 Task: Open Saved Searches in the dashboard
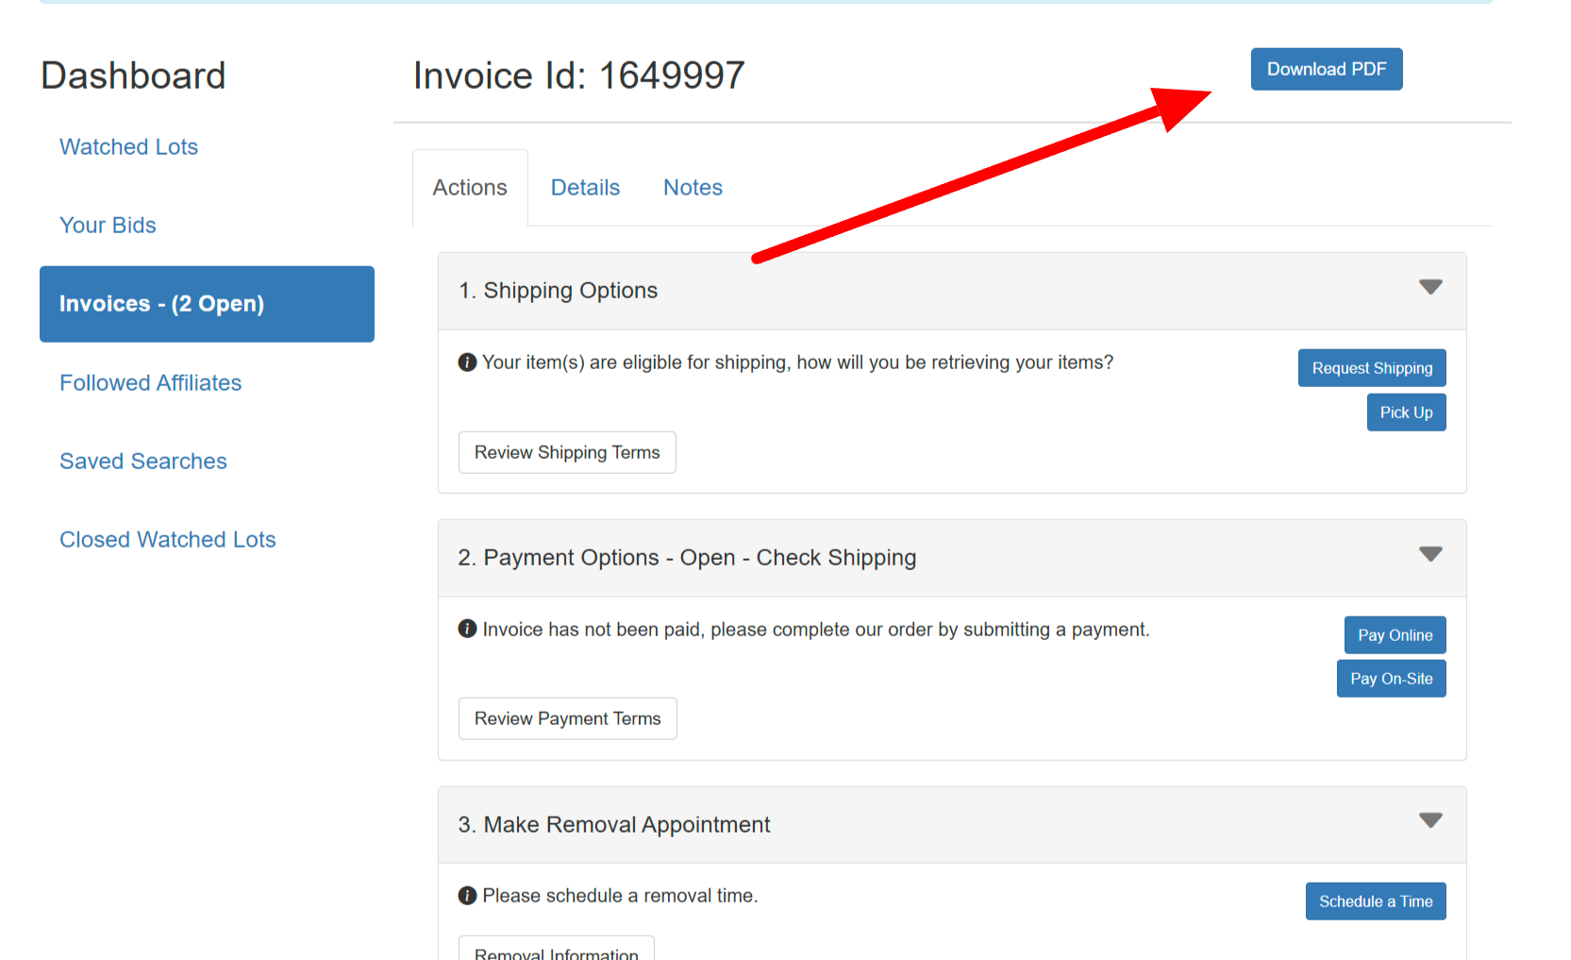(143, 462)
